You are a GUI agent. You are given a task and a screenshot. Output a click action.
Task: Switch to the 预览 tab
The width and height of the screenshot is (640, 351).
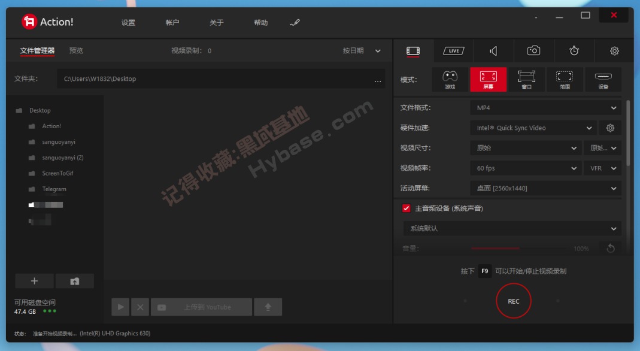(76, 50)
